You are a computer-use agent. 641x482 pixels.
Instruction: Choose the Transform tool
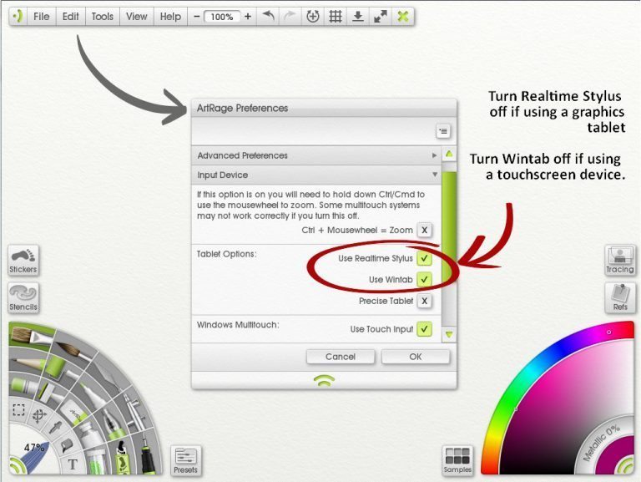pyautogui.click(x=39, y=416)
